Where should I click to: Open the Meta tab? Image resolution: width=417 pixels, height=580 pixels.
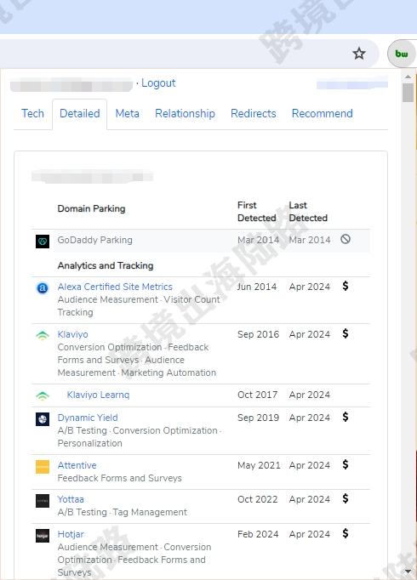pyautogui.click(x=128, y=114)
